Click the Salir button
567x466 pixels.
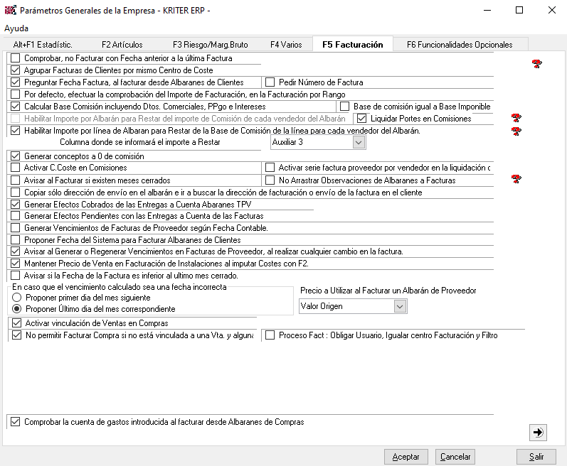[536, 457]
